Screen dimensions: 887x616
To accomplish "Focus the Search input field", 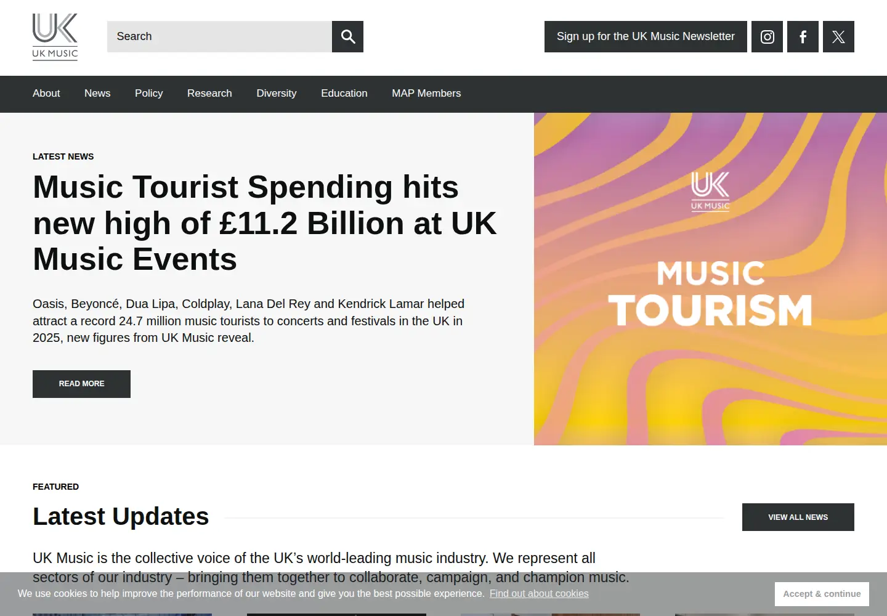I will (x=219, y=37).
